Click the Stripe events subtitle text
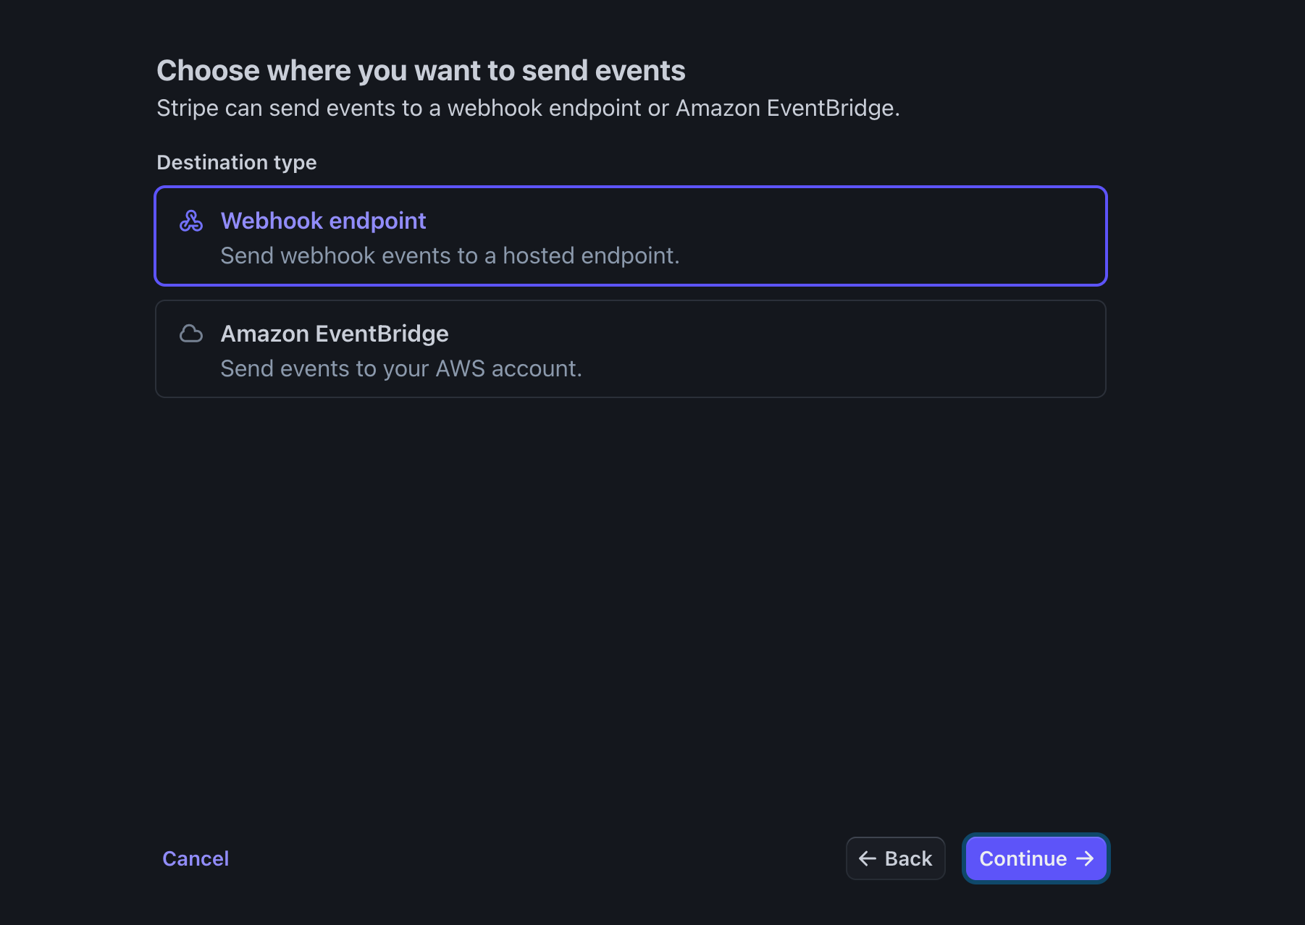Screen dimensions: 1305x925 pos(528,108)
